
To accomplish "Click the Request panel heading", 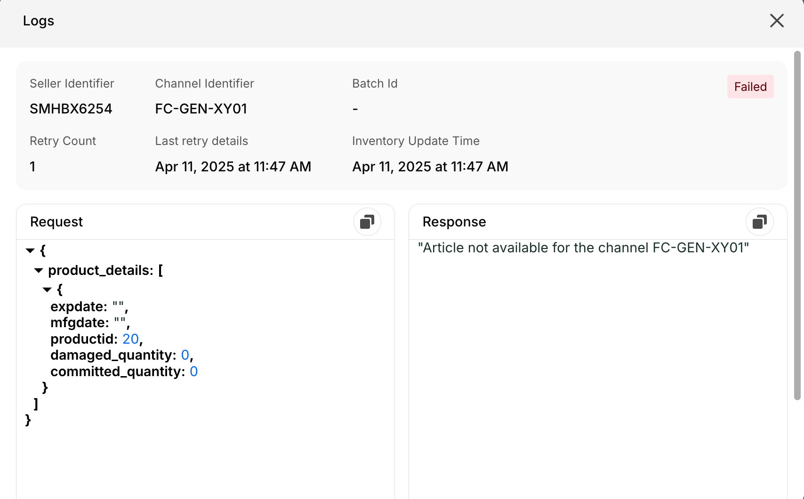I will tap(56, 222).
